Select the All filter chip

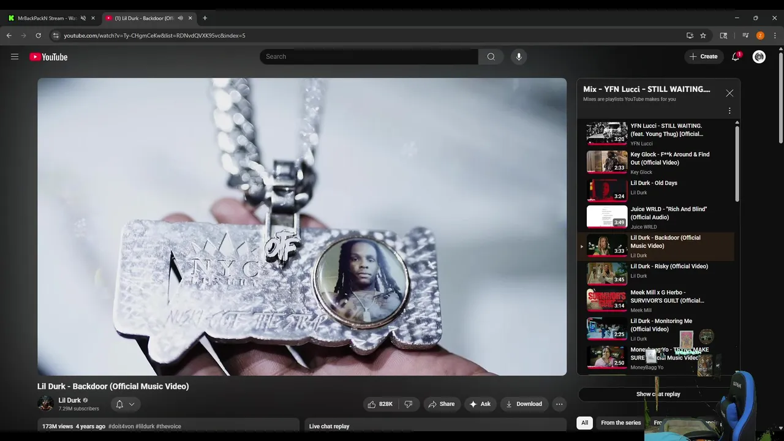tap(584, 423)
